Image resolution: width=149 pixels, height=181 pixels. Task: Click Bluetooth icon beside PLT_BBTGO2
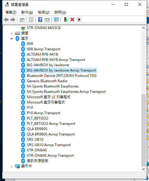pyautogui.click(x=23, y=118)
